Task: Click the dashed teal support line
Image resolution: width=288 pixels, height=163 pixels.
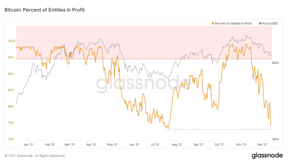Action: (x=219, y=130)
